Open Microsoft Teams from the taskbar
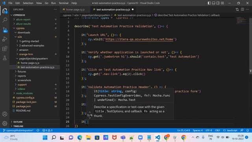 (x=123, y=138)
